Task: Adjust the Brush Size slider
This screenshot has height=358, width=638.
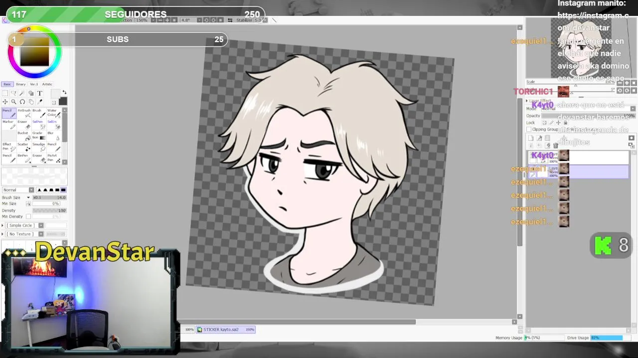Action: 49,197
